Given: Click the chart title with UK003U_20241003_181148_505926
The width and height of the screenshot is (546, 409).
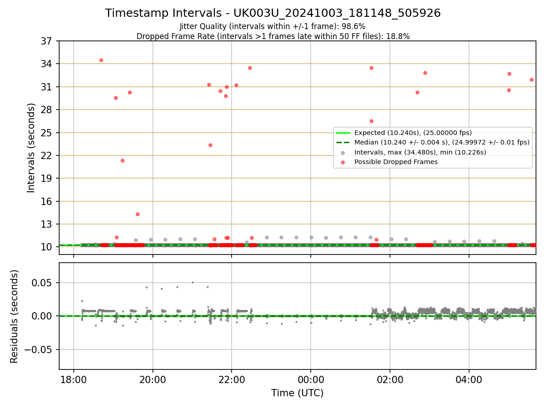Looking at the screenshot, I should (273, 13).
